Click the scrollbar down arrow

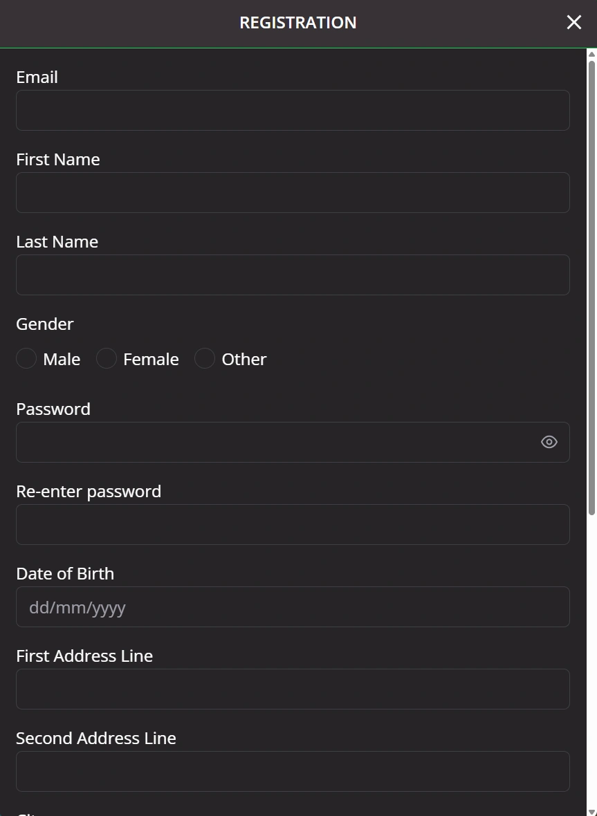591,810
